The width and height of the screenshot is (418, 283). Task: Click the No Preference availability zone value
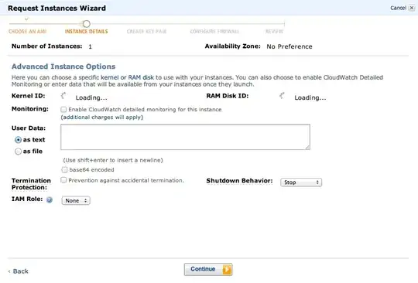[290, 46]
